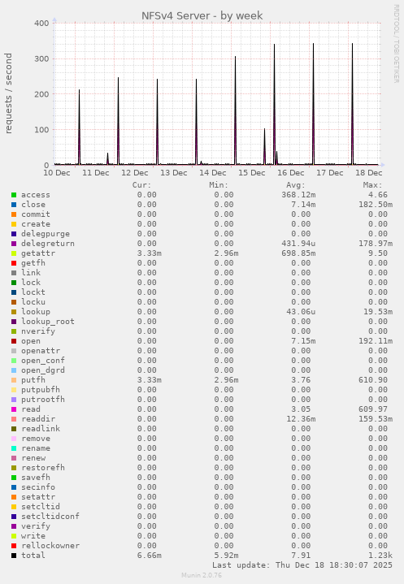This screenshot has width=404, height=584.
Task: Click the 'getattr' legend label
Action: 38,253
